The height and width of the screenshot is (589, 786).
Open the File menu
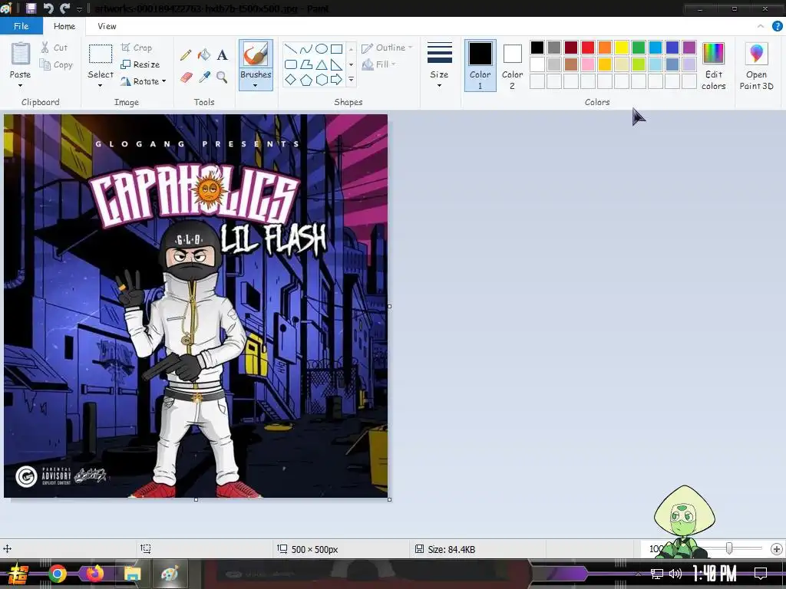pos(21,26)
